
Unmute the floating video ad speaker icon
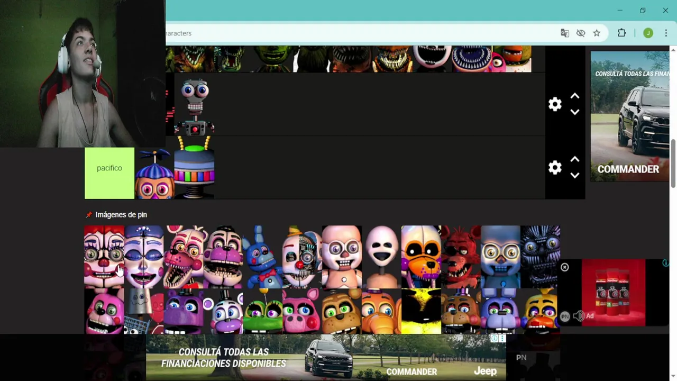[x=579, y=316]
